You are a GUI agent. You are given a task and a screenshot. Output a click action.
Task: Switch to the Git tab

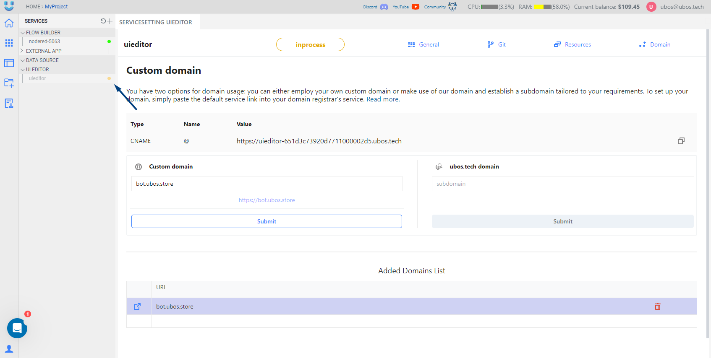(x=497, y=44)
